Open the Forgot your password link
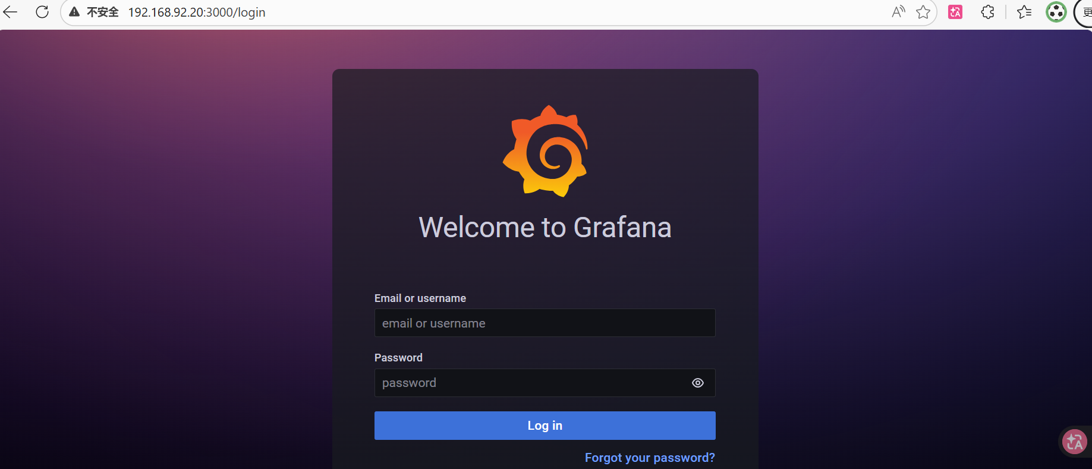This screenshot has width=1092, height=469. (x=650, y=458)
